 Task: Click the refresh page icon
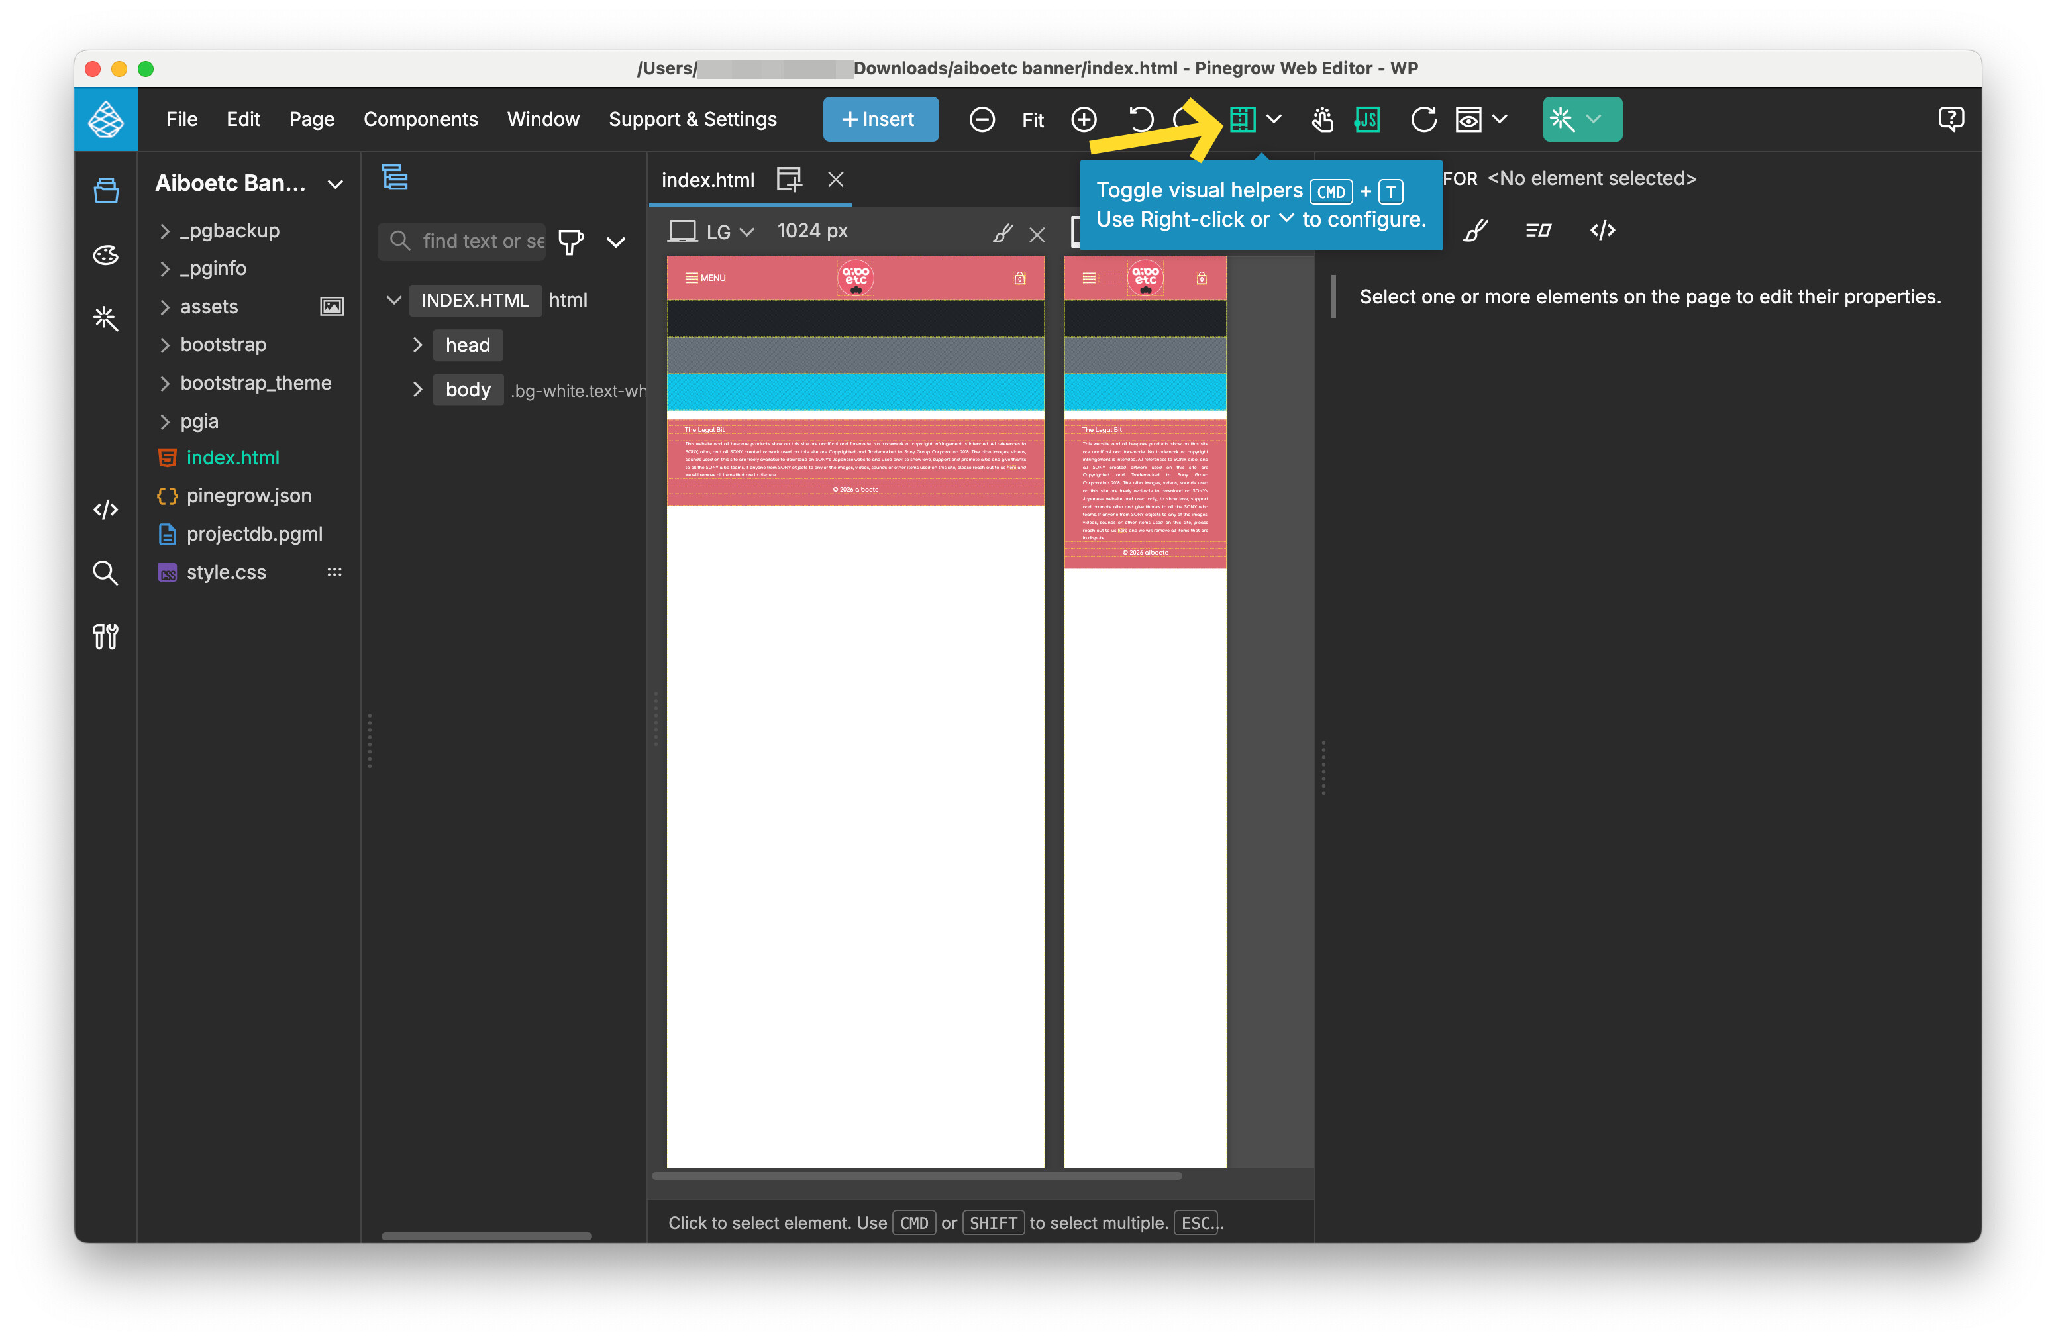click(1423, 119)
